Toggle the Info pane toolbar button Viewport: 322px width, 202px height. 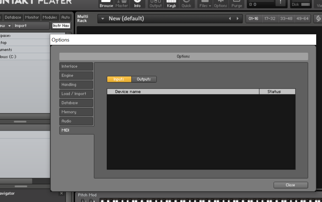pyautogui.click(x=137, y=4)
